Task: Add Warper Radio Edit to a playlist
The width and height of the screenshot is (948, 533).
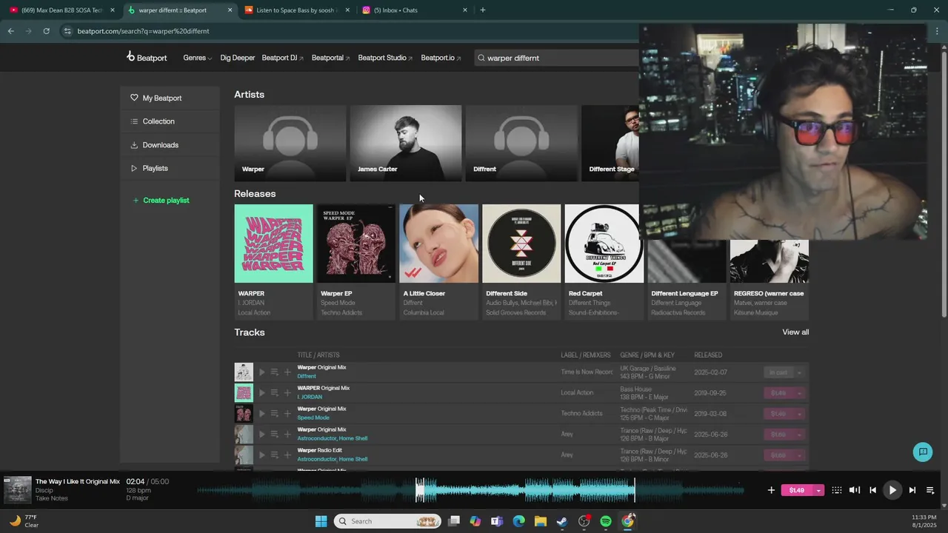Action: 287,455
